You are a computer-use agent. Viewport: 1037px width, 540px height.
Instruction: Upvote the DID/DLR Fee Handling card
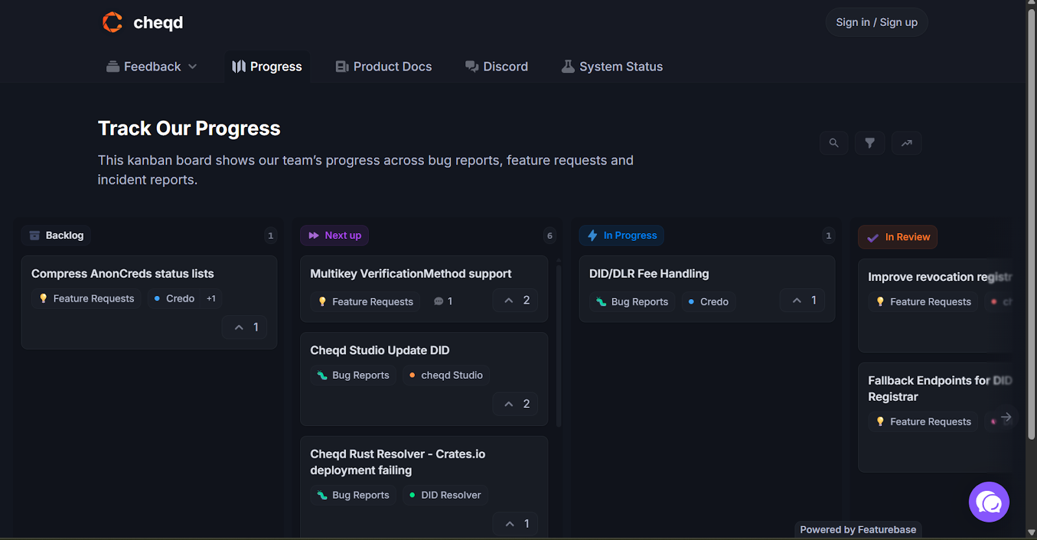click(x=803, y=300)
